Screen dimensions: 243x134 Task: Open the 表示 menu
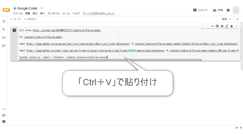pyautogui.click(x=35, y=14)
